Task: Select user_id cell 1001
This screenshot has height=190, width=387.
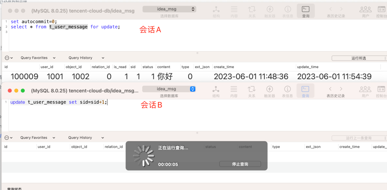Action: click(55, 77)
